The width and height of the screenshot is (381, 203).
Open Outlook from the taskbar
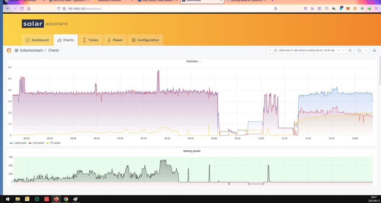pos(27,199)
